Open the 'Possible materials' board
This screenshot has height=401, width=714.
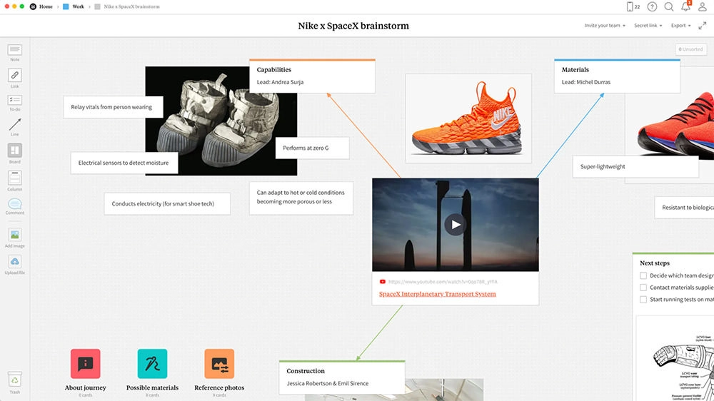pyautogui.click(x=152, y=364)
